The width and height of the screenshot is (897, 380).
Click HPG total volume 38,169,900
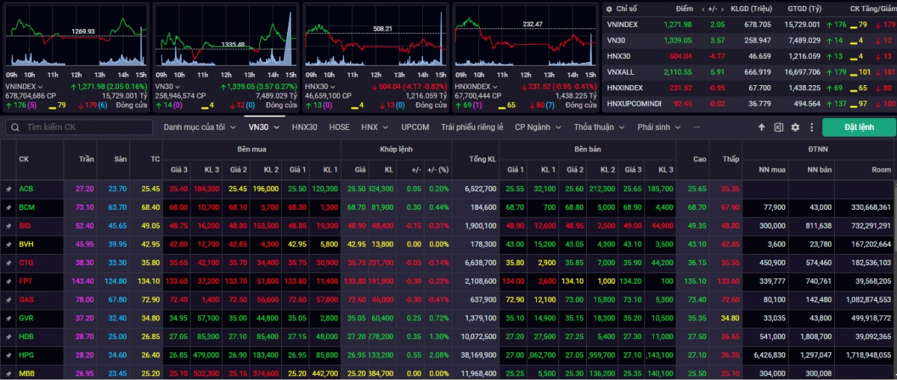coord(480,355)
